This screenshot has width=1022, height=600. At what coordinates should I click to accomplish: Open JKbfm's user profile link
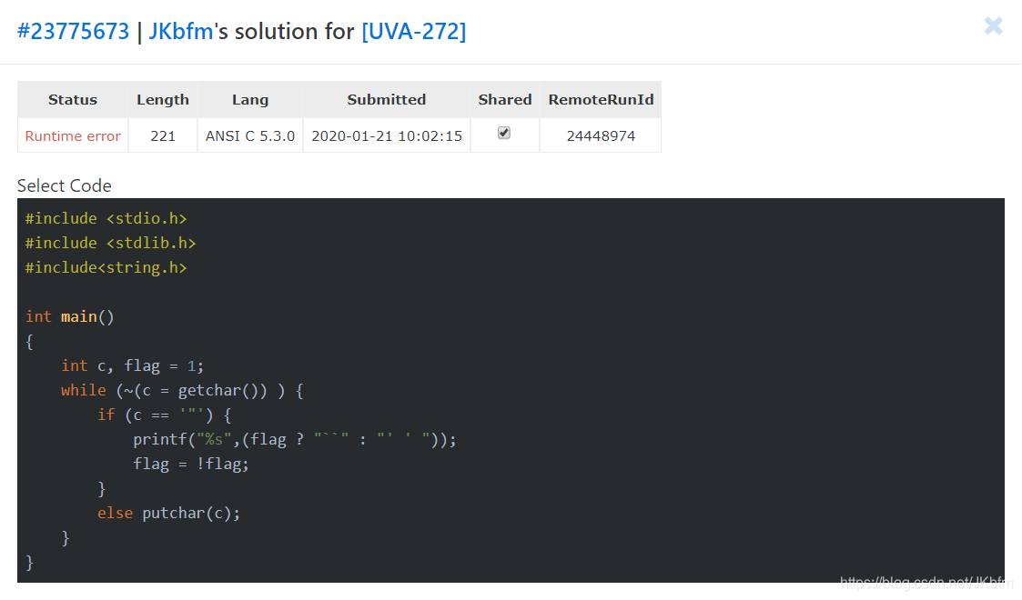coord(180,31)
